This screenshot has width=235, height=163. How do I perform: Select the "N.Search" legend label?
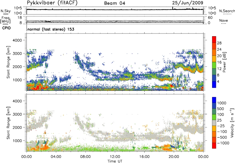tap(227, 11)
